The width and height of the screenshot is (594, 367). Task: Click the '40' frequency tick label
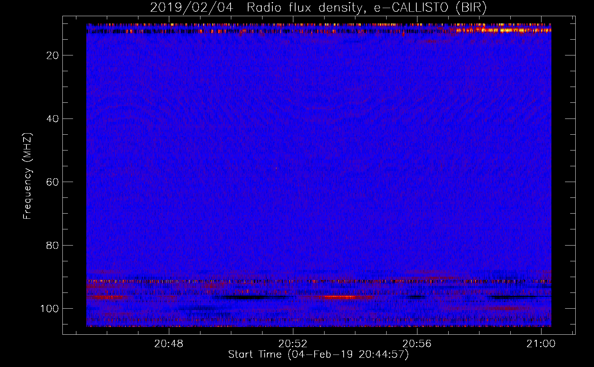click(52, 119)
